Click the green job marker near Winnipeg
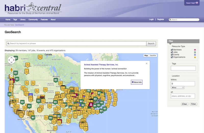 (56, 80)
